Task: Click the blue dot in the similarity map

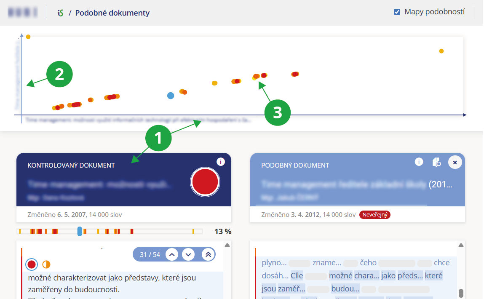Action: (171, 96)
